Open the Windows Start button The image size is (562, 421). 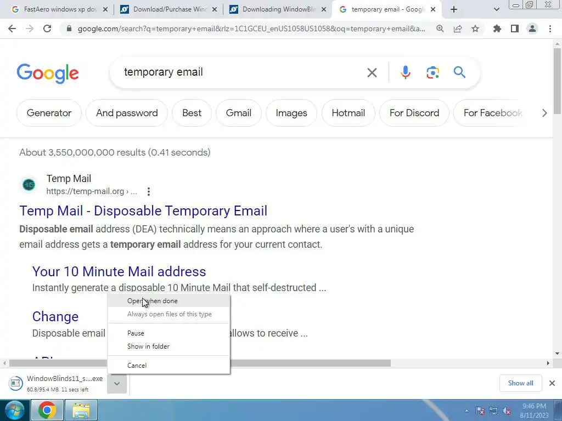coord(14,410)
